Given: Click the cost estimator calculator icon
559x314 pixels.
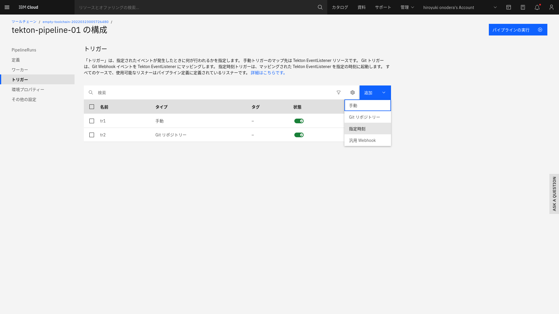Looking at the screenshot, I should click(x=523, y=7).
